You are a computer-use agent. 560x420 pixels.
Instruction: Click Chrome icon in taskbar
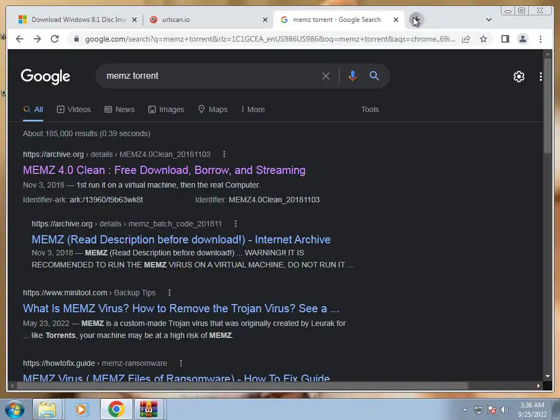(x=116, y=409)
